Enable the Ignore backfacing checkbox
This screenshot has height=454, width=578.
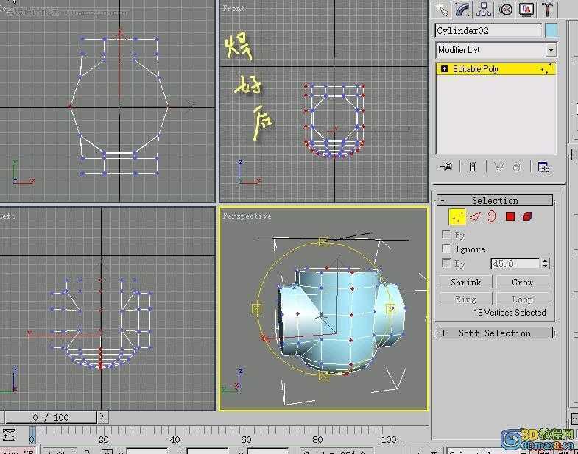pyautogui.click(x=446, y=249)
